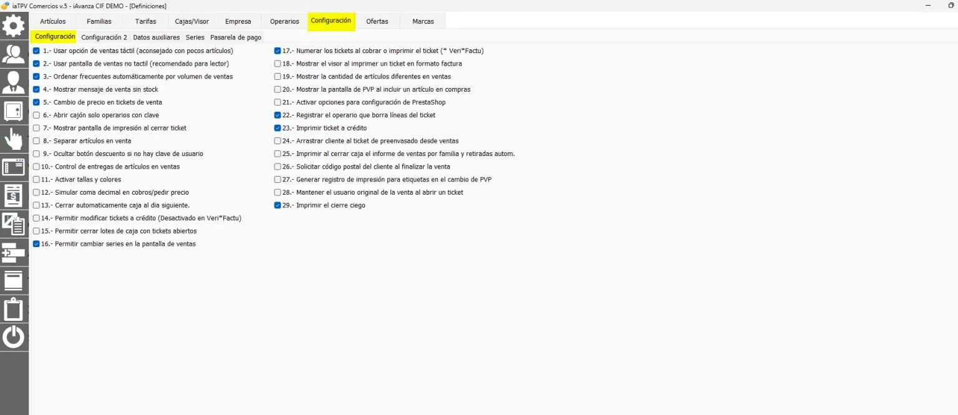Screen dimensions: 958x415
Task: Enable option 26 Solicitar código postal del cliente
Action: click(278, 167)
